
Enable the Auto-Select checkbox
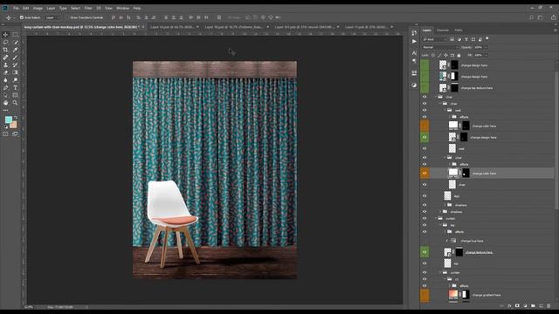tap(22, 17)
